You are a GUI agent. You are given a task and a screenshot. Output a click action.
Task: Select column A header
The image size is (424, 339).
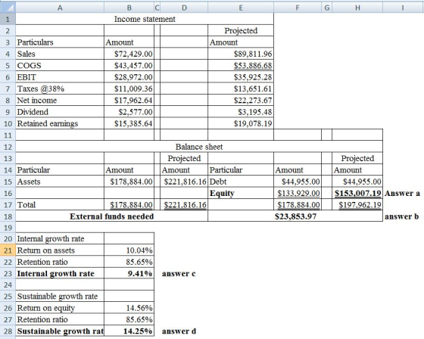pyautogui.click(x=60, y=8)
